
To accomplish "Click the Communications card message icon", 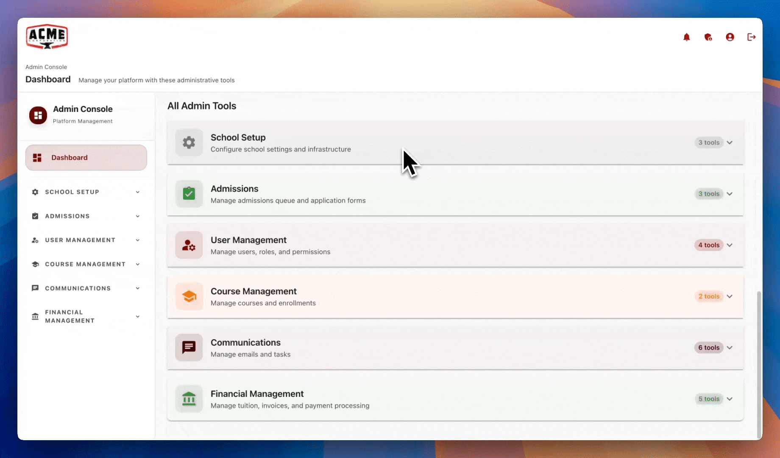I will pos(189,348).
